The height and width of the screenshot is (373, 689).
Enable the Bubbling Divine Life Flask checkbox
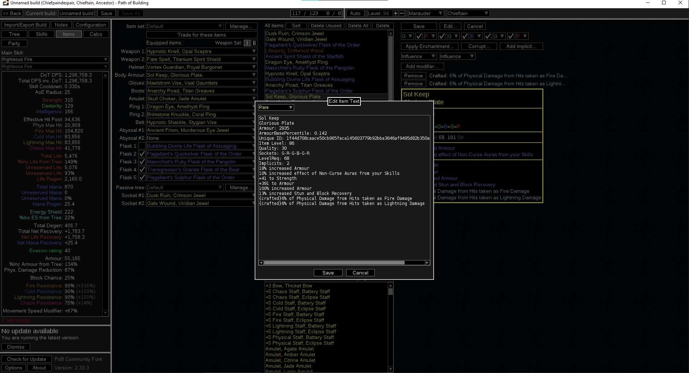click(x=142, y=146)
